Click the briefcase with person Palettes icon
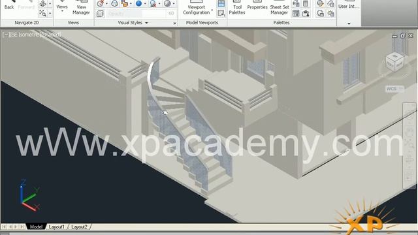The height and width of the screenshot is (235, 418). [306, 13]
